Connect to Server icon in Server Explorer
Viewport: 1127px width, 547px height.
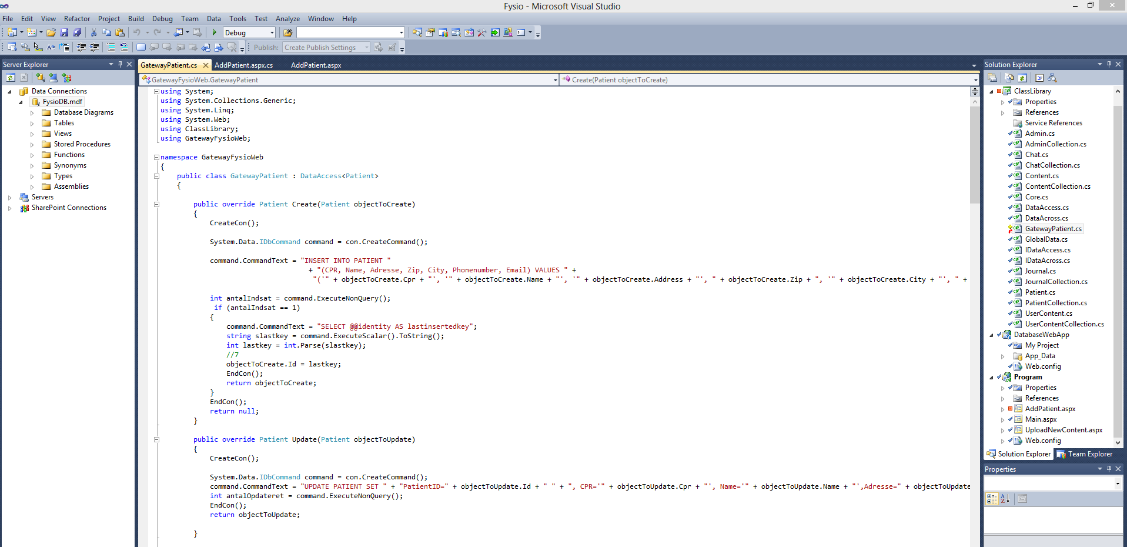53,78
